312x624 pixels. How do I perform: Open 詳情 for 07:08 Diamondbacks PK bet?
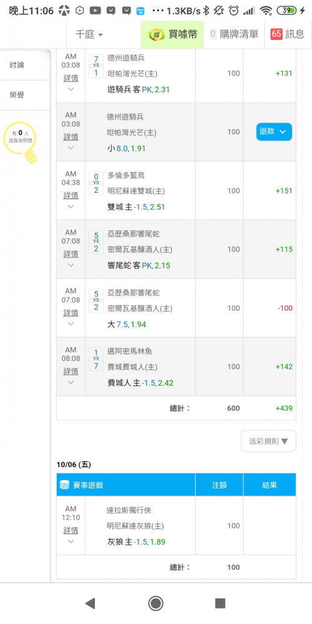(71, 254)
